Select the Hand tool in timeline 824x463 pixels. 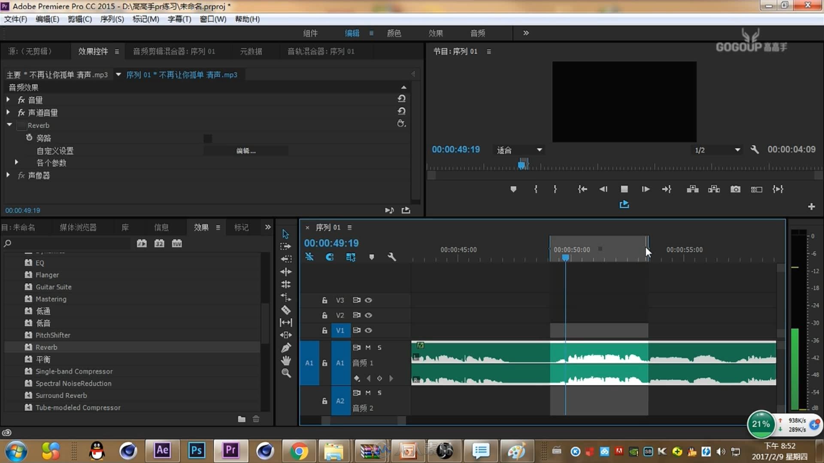point(286,360)
